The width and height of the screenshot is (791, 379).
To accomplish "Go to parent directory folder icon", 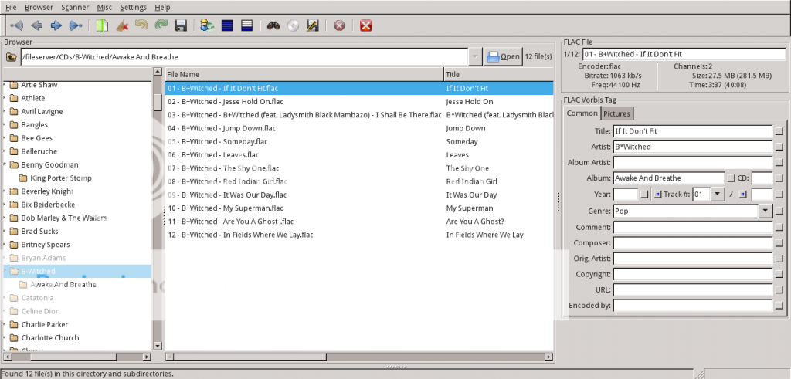I will pos(11,57).
